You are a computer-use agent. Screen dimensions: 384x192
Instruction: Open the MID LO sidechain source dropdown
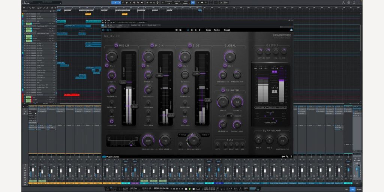tap(183, 134)
